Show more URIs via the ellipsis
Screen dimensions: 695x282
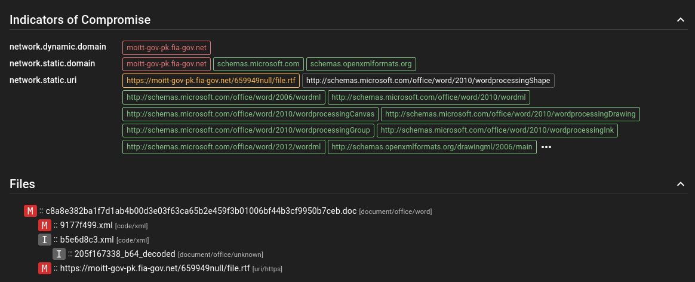[x=546, y=147]
